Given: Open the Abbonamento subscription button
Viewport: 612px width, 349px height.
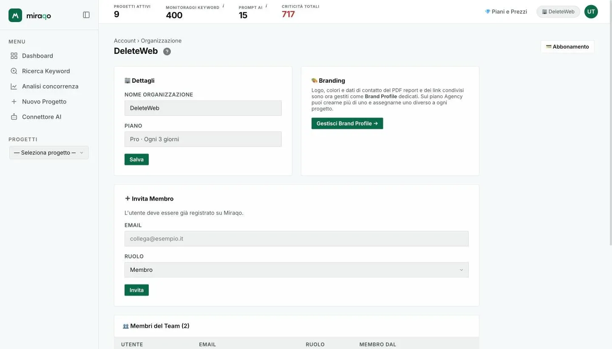Looking at the screenshot, I should click(x=567, y=47).
